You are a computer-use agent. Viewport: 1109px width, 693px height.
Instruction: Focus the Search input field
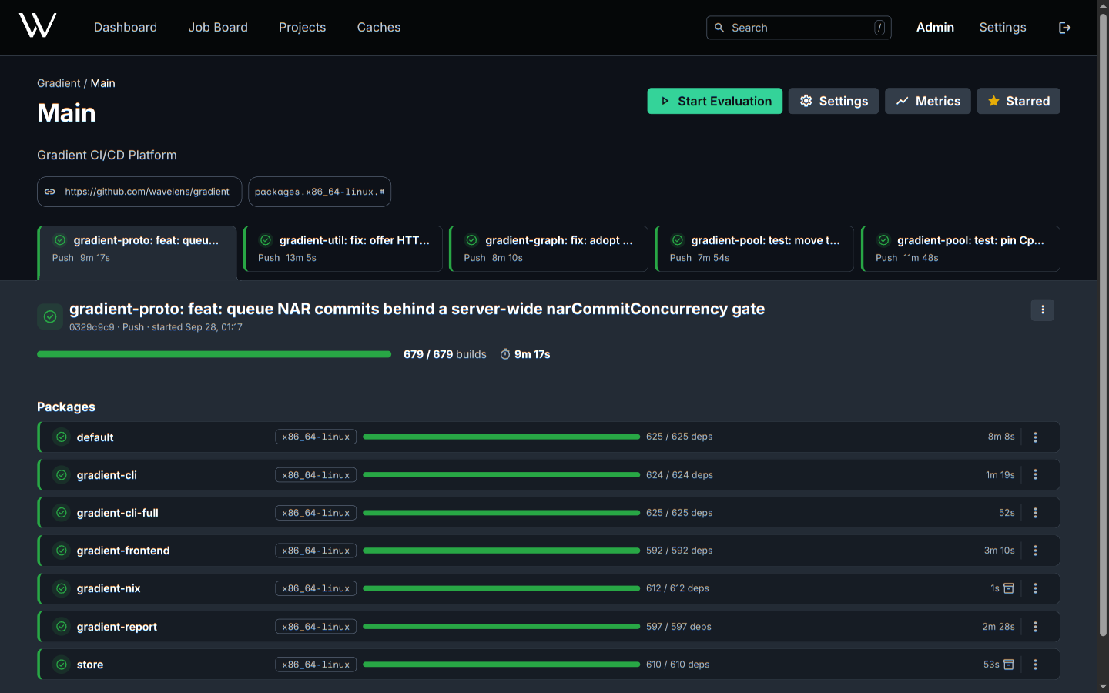(799, 28)
